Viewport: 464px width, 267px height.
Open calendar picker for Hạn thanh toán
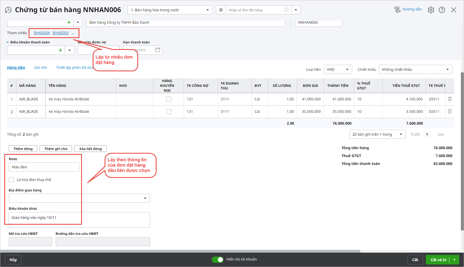(158, 50)
